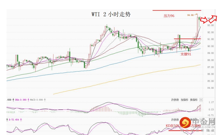Click the 86.00 price axis label

coord(210,74)
